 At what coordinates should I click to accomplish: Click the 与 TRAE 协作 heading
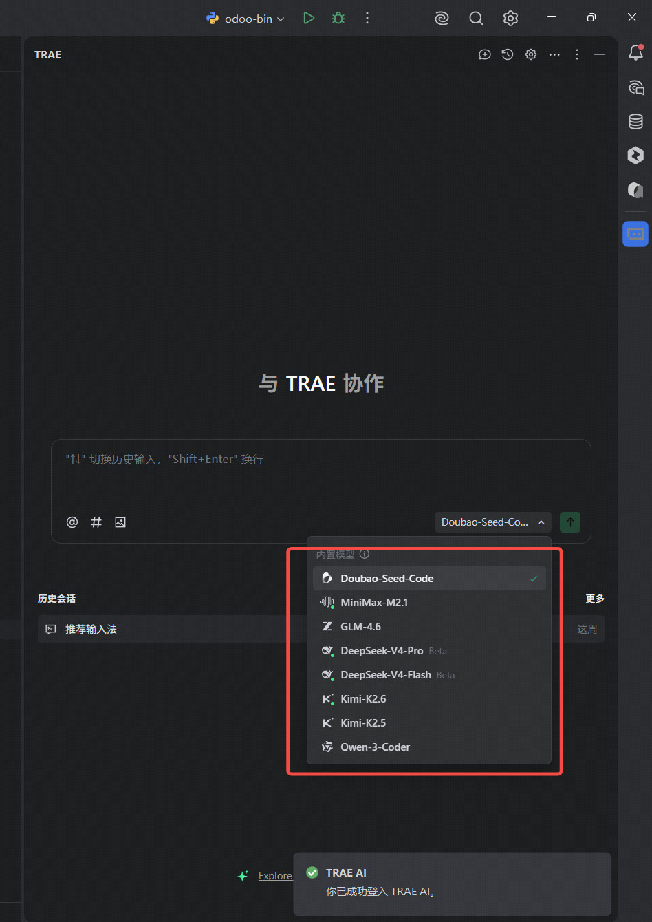coord(321,383)
